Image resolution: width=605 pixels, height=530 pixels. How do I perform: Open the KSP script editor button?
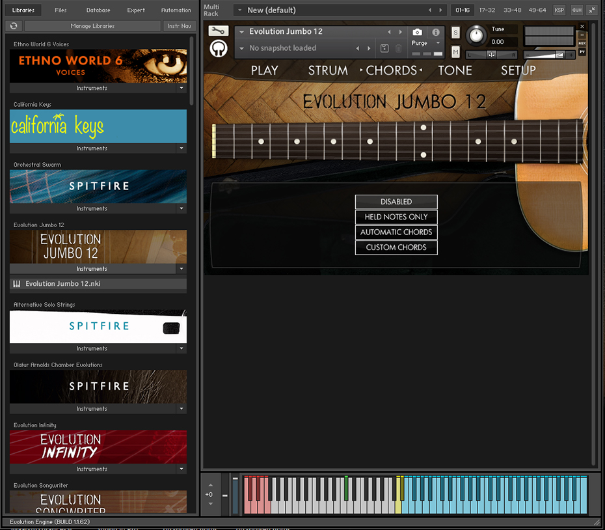pos(559,10)
